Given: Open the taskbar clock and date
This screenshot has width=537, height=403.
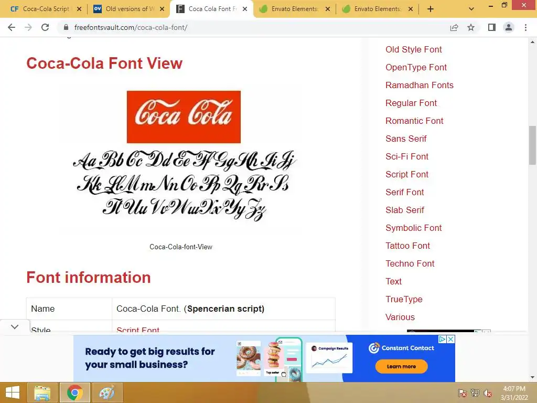Looking at the screenshot, I should [514, 393].
